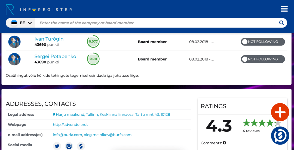Expand the EE country dropdown
This screenshot has height=150, width=294.
22,23
